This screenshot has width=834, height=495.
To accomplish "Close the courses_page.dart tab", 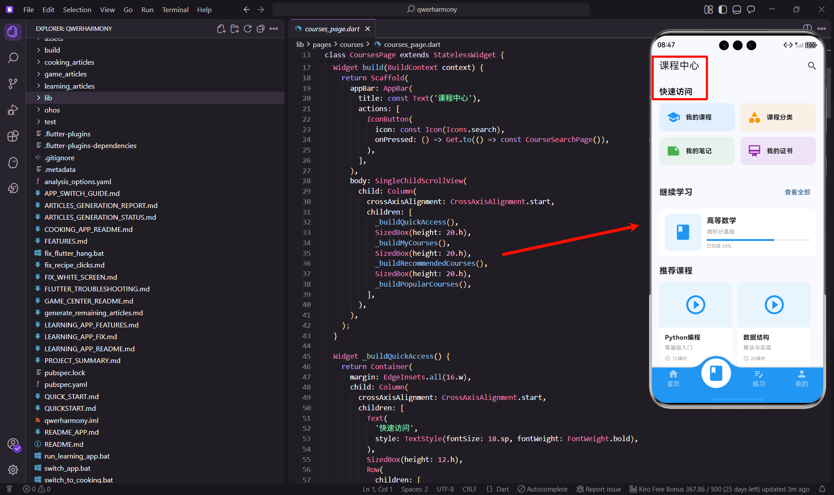I will pyautogui.click(x=367, y=29).
